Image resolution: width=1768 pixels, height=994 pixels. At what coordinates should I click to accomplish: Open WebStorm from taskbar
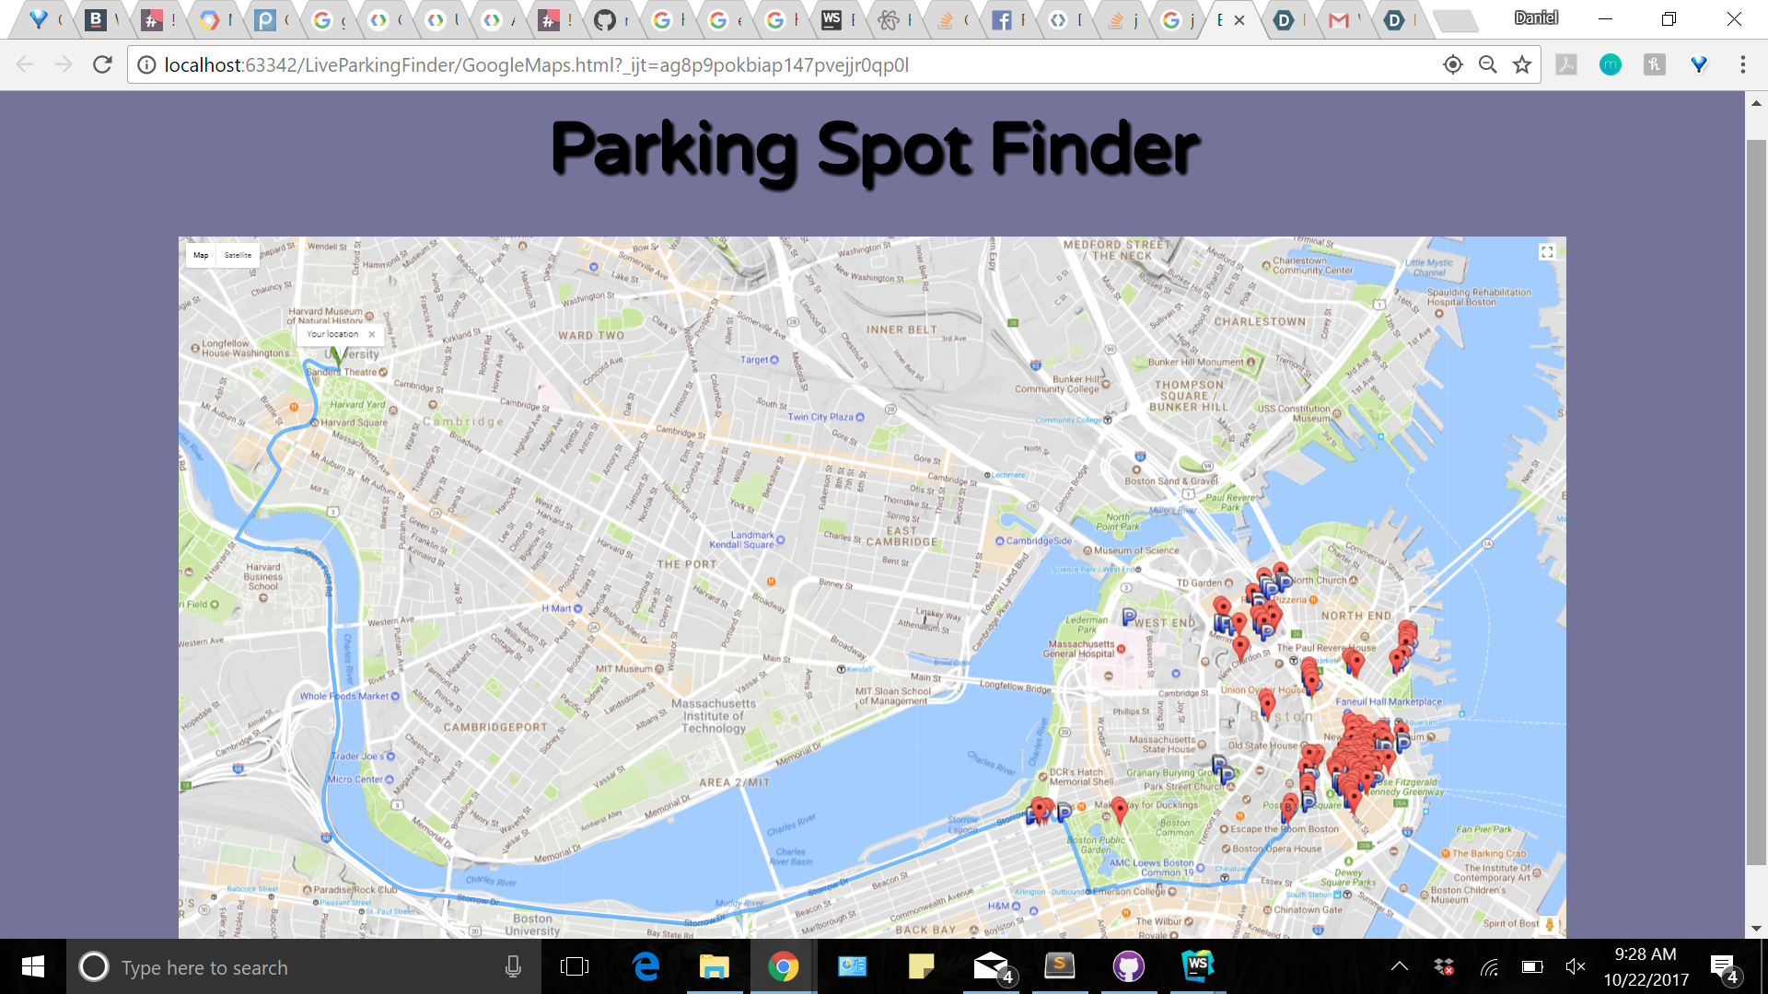pos(1197,966)
